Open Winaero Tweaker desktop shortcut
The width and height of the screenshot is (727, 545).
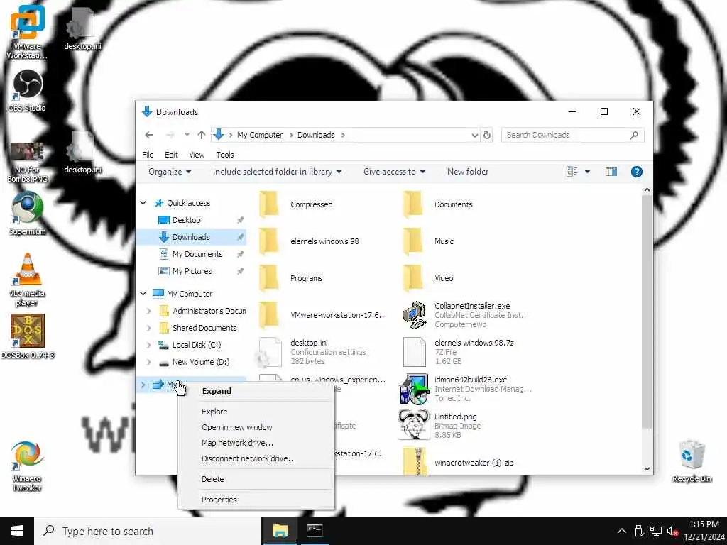pyautogui.click(x=28, y=466)
